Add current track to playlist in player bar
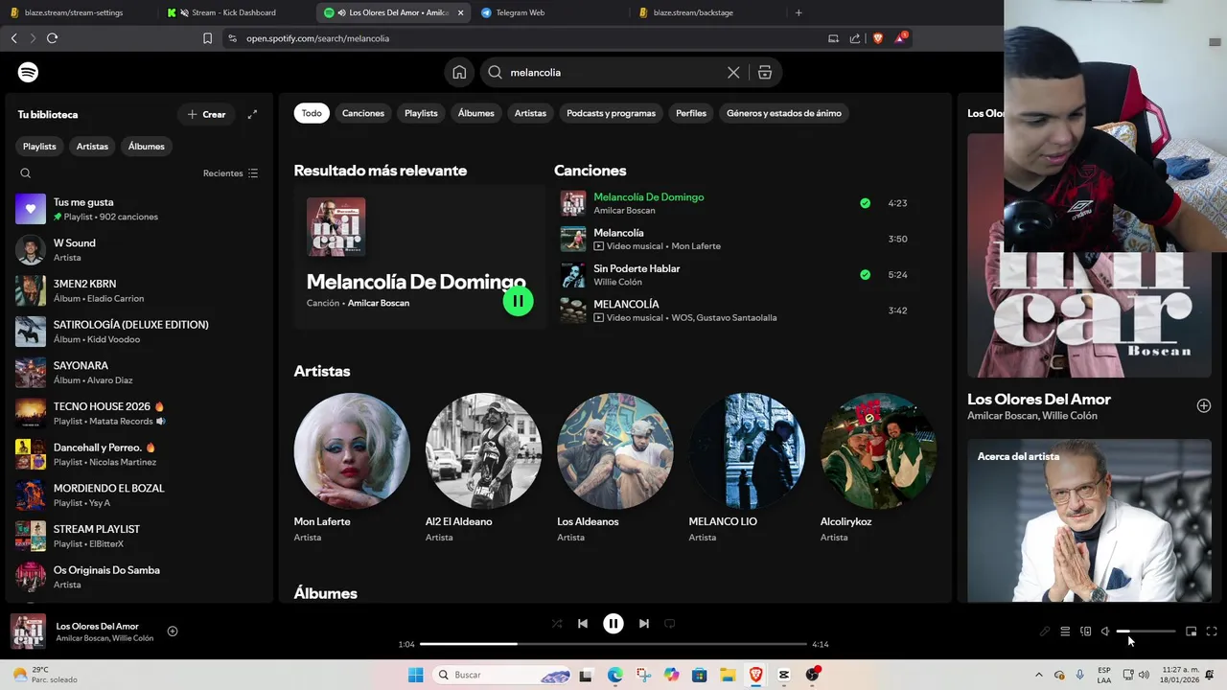Screen dimensions: 1227x690 click(173, 631)
